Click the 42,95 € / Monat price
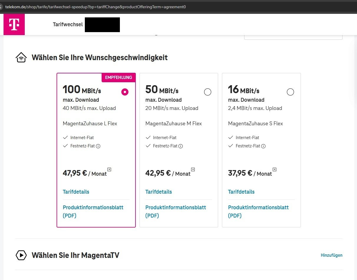Screen dimensions: 357x280 click(x=168, y=173)
